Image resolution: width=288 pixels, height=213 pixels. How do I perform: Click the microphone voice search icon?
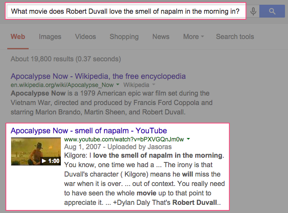pos(253,11)
